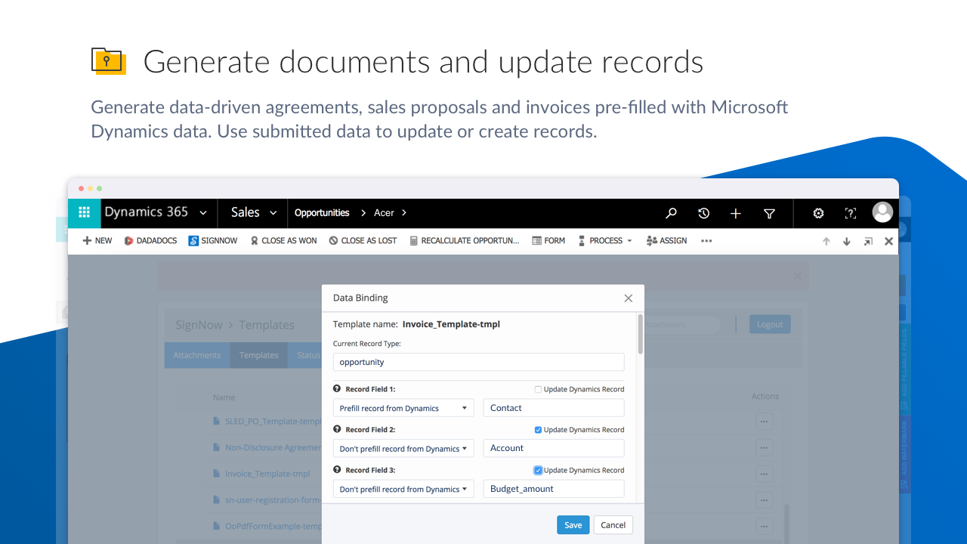Click the Budget_amount input field
The height and width of the screenshot is (544, 967).
point(554,489)
